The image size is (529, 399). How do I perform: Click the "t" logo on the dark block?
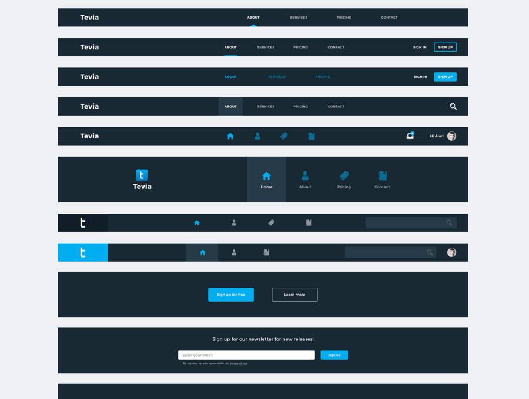pyautogui.click(x=82, y=223)
